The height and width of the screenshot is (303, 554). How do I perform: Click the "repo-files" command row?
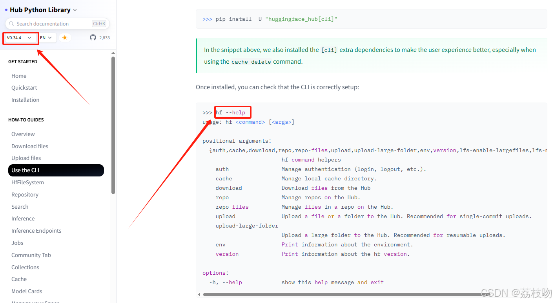coord(304,207)
